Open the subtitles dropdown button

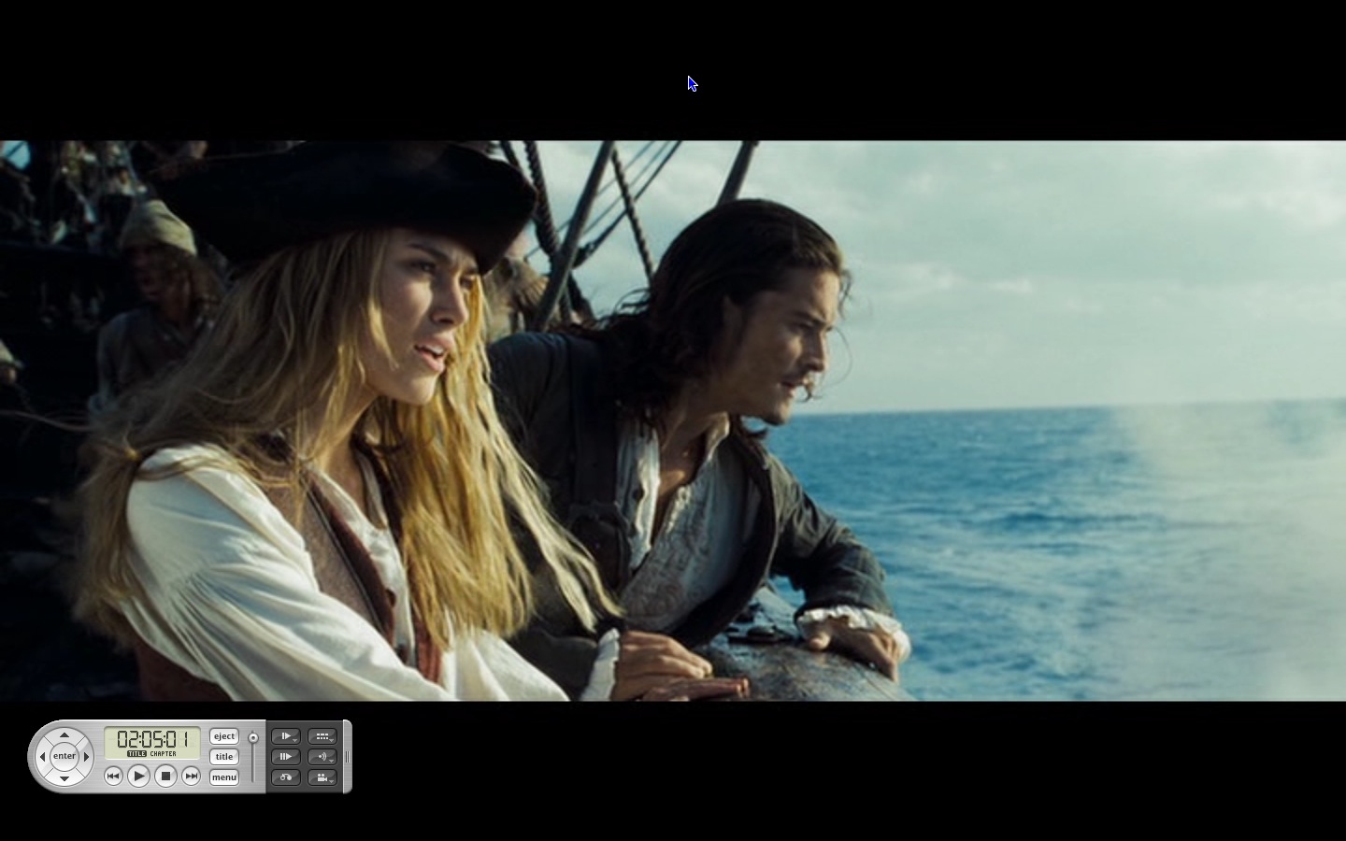click(x=322, y=736)
